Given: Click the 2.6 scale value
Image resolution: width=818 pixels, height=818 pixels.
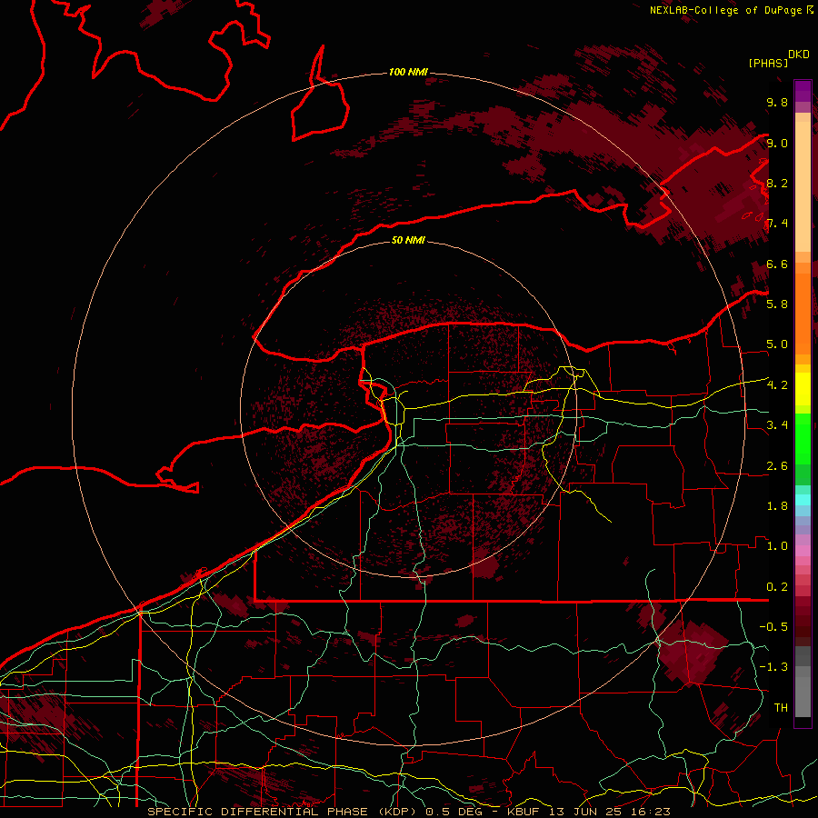Looking at the screenshot, I should tap(777, 466).
